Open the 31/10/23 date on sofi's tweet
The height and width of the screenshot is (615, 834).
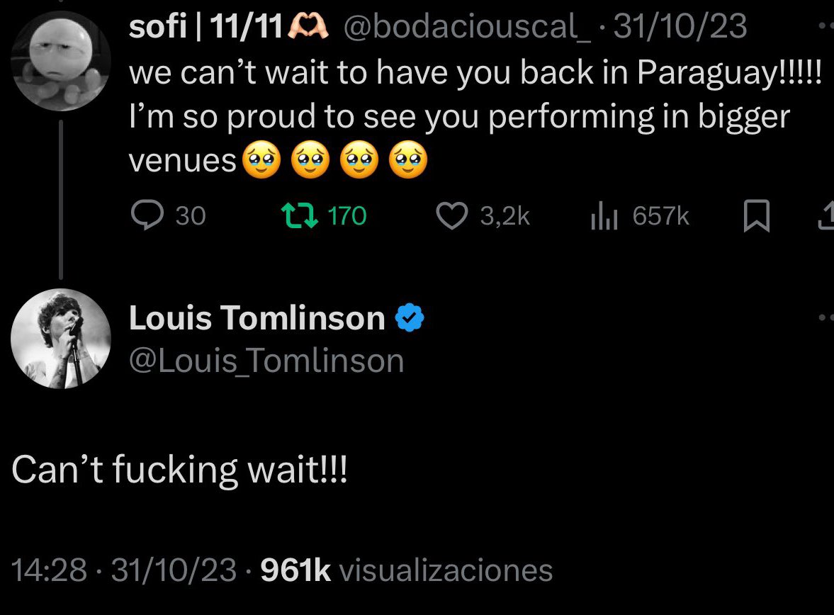[680, 26]
